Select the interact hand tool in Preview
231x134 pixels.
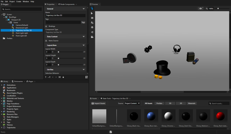[x=92, y=9]
